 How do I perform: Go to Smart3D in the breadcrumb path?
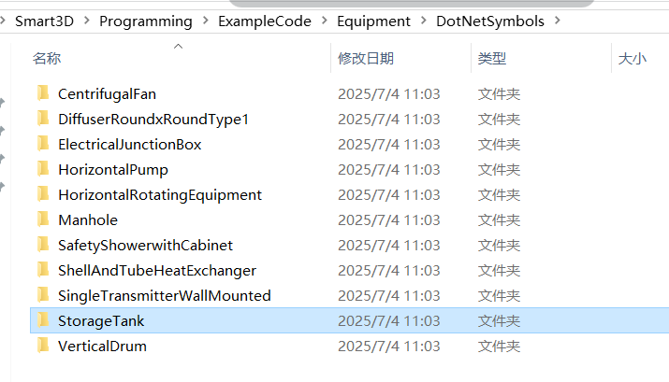[44, 21]
